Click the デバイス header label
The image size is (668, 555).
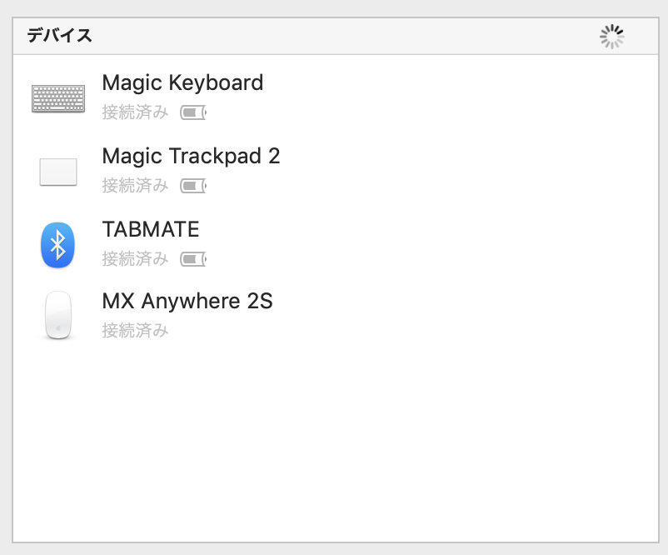tap(59, 36)
